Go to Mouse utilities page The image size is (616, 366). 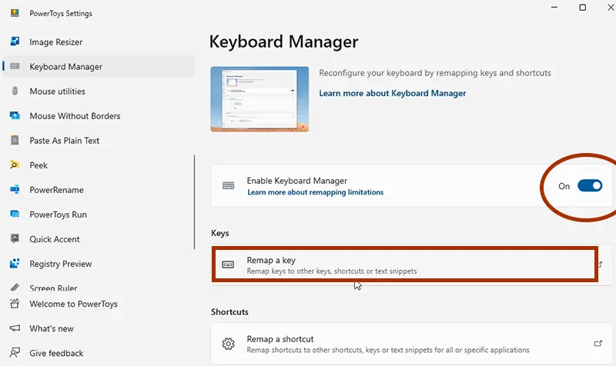click(99, 91)
